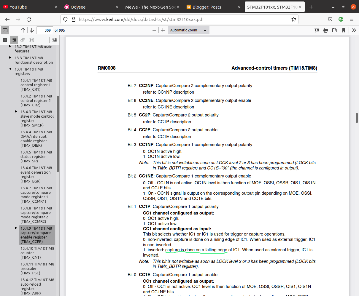This screenshot has height=296, width=359.
Task: Zoom in with the plus button
Action: [163, 30]
